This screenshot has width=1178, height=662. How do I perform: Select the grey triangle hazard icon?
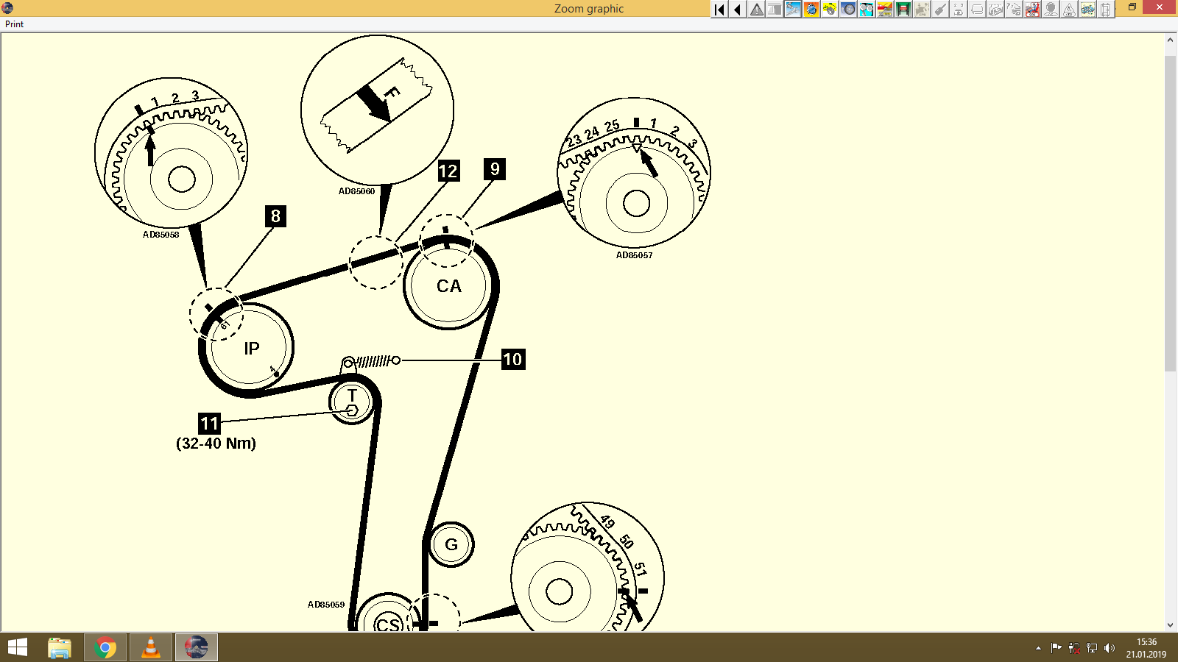(1068, 10)
